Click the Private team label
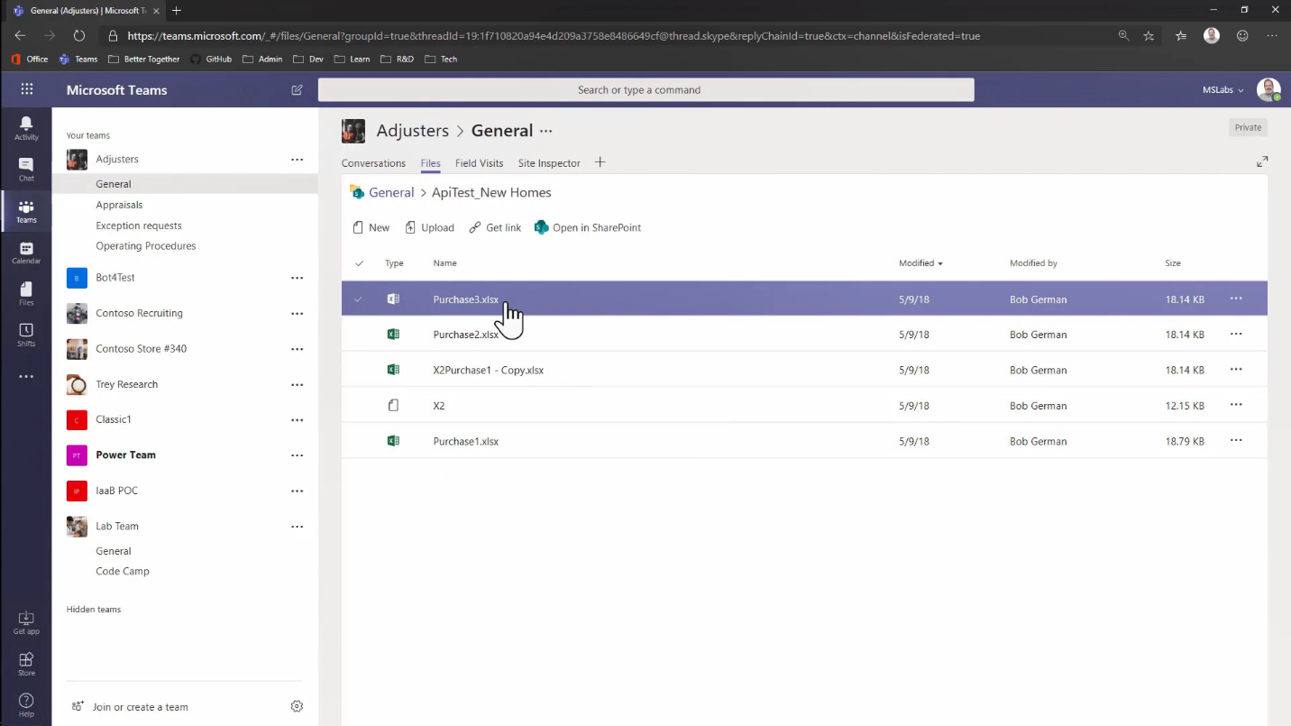This screenshot has height=726, width=1291. (1248, 127)
